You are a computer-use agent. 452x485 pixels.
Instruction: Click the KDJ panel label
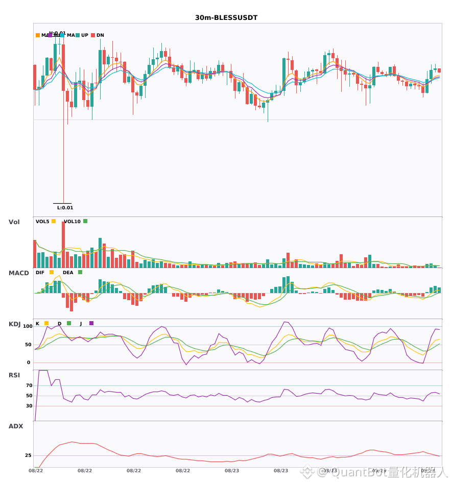click(x=14, y=324)
